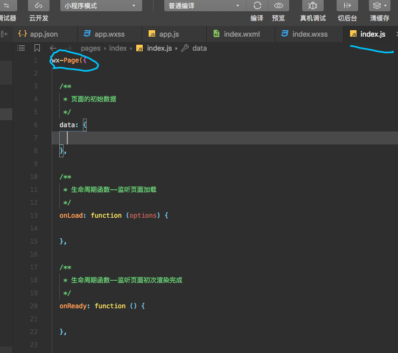
Task: Click the 切后台 label
Action: point(347,18)
